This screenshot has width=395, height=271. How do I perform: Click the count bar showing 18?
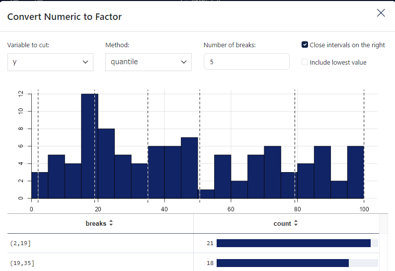point(283,263)
